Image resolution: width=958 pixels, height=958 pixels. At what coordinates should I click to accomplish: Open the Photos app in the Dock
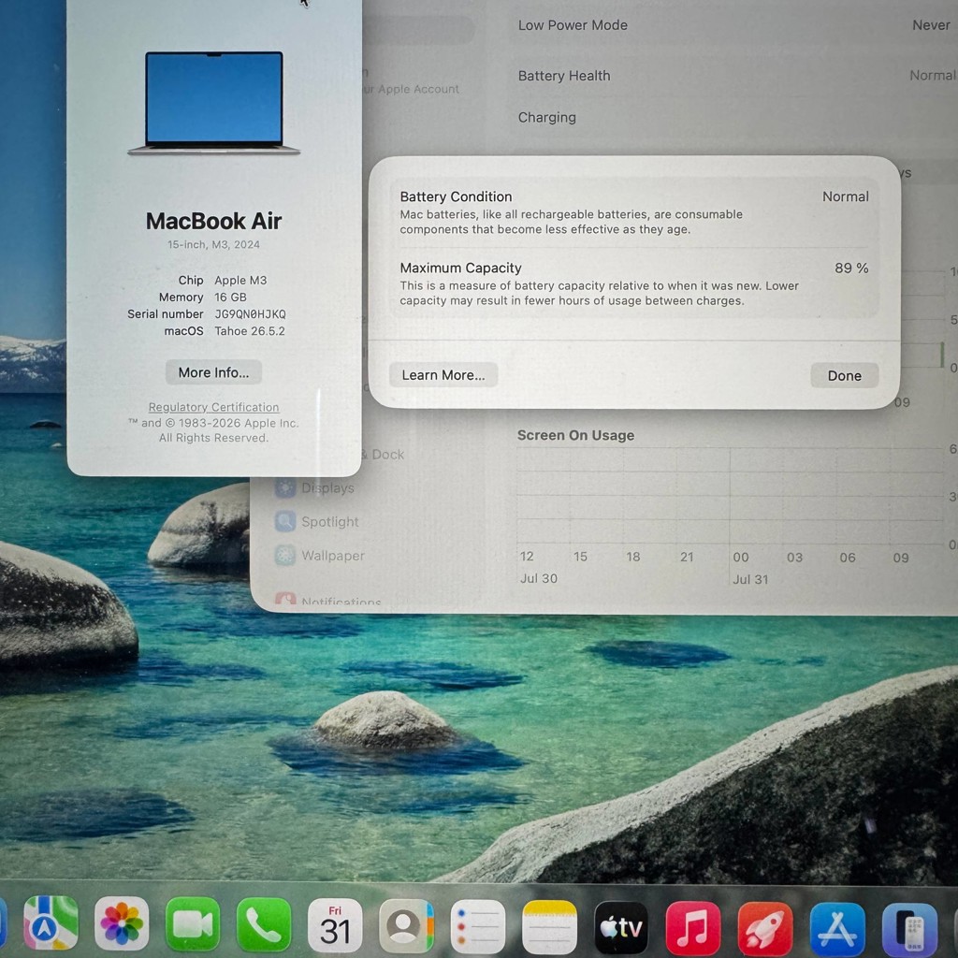coord(122,923)
